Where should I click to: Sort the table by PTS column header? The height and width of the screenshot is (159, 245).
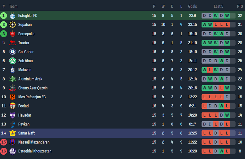tap(240, 6)
